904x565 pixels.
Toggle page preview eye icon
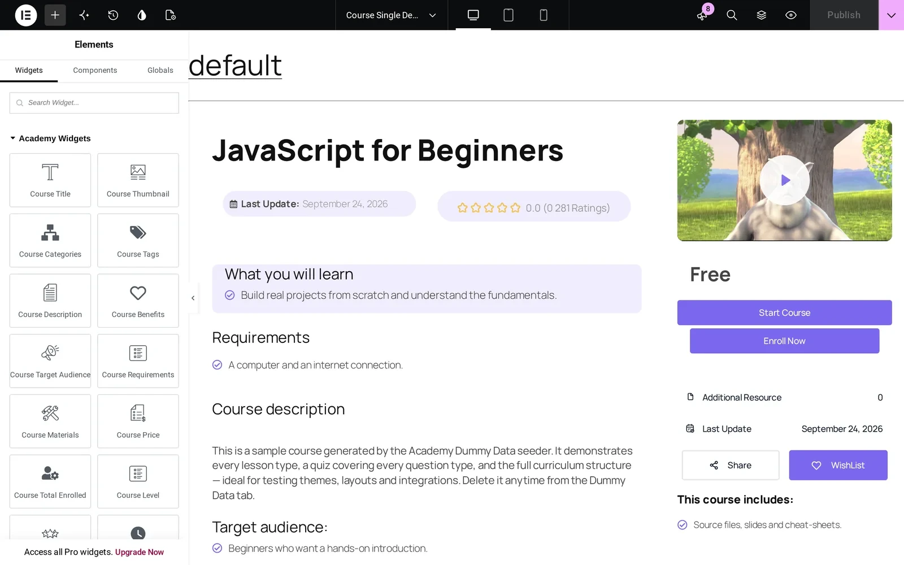pyautogui.click(x=791, y=15)
